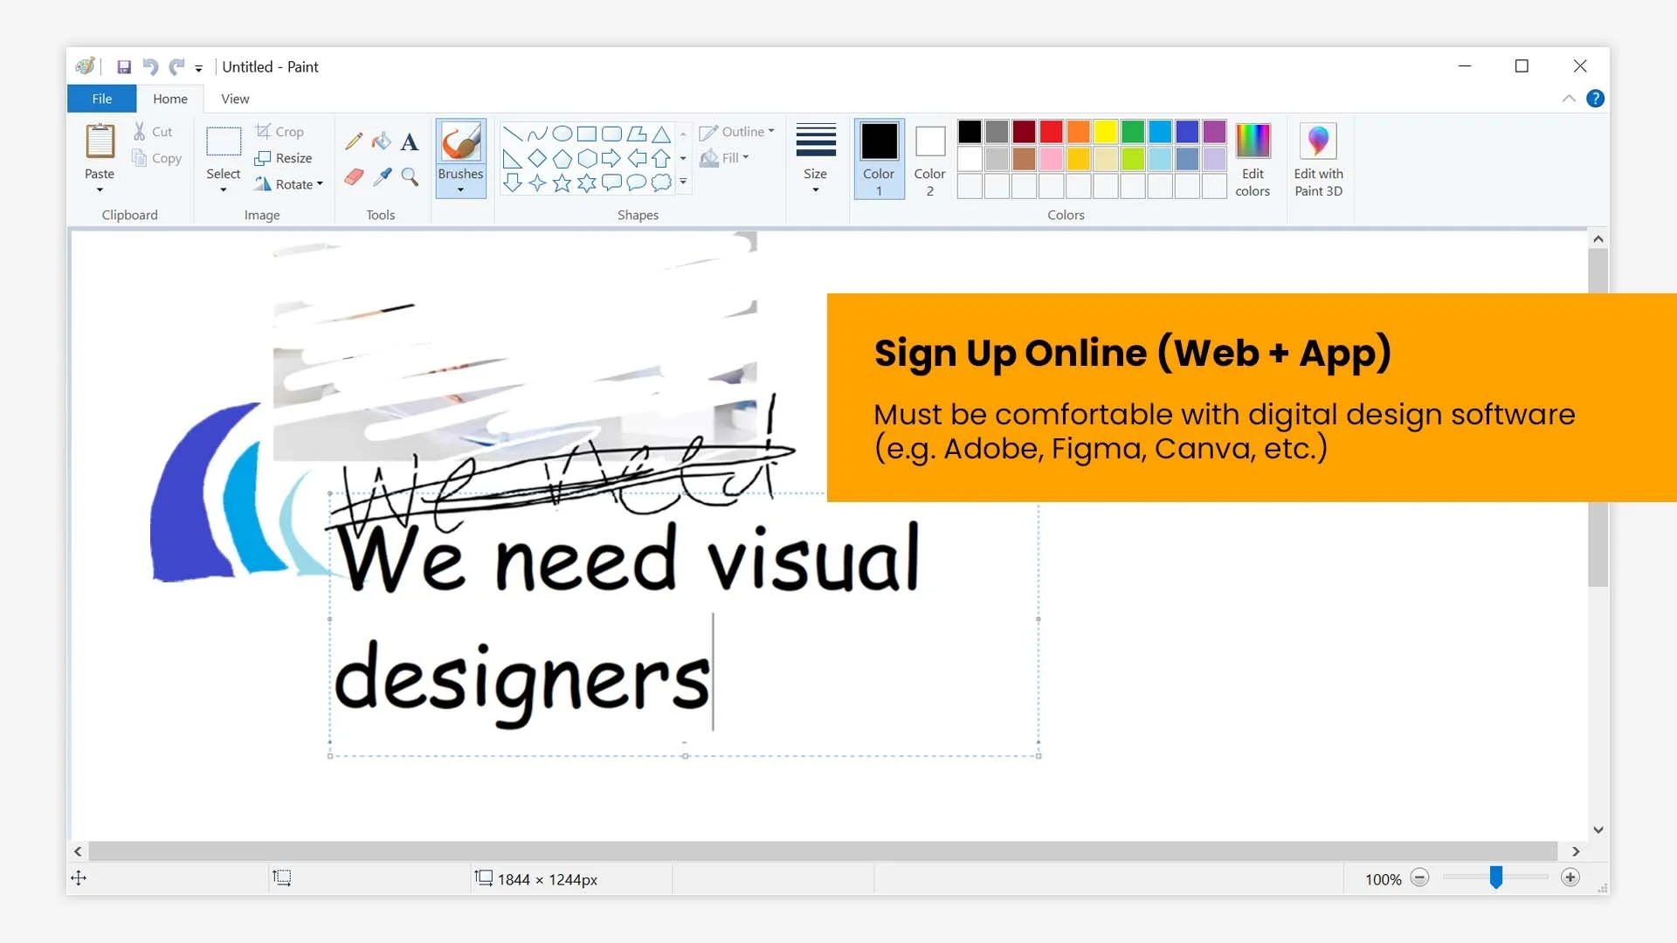Switch to the View tab
The image size is (1677, 943).
click(x=234, y=99)
